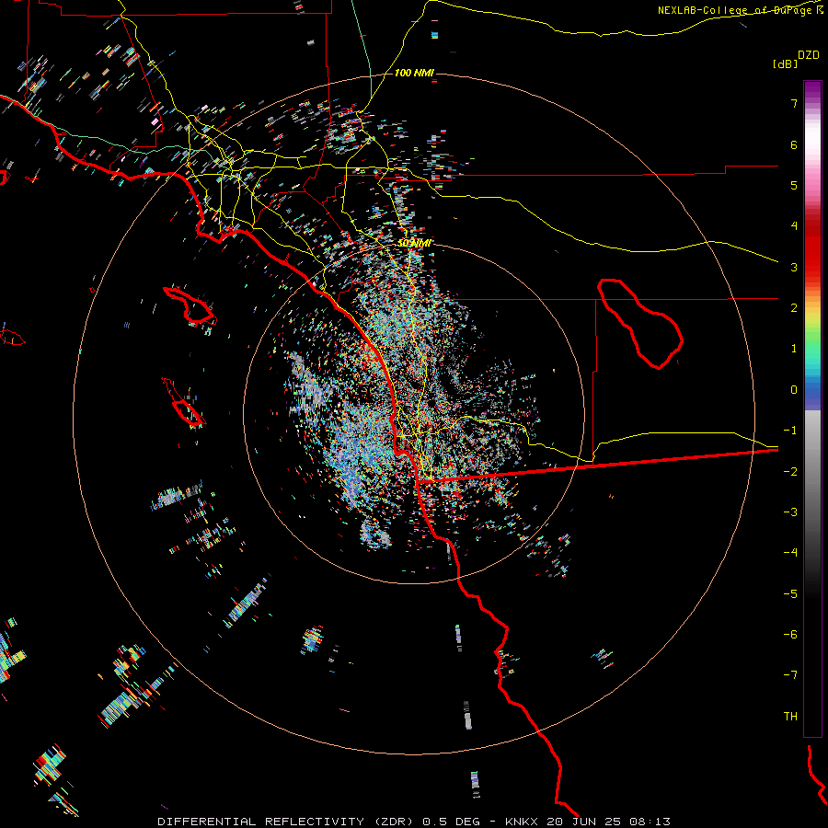
Task: Click the -4 value on color scale
Action: point(790,553)
